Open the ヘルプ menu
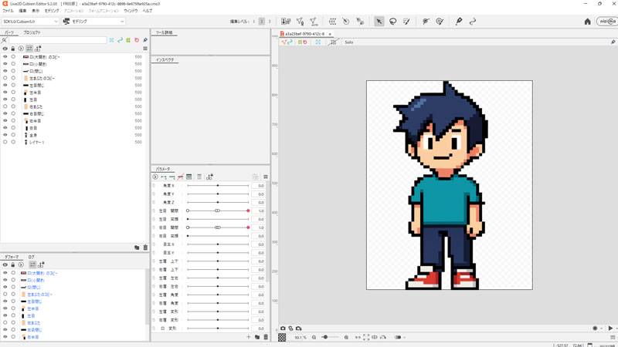618x347 pixels. coord(147,11)
